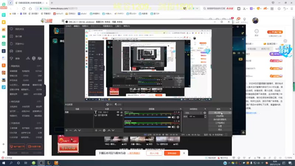The image size is (295, 166).
Task: Dismiss the bottom popup with its X
Action: tap(184, 153)
